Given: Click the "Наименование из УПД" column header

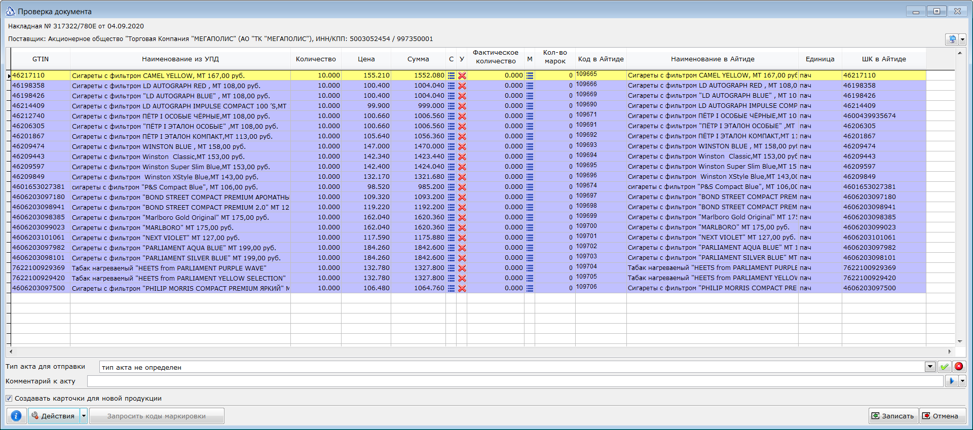Looking at the screenshot, I should [x=180, y=59].
